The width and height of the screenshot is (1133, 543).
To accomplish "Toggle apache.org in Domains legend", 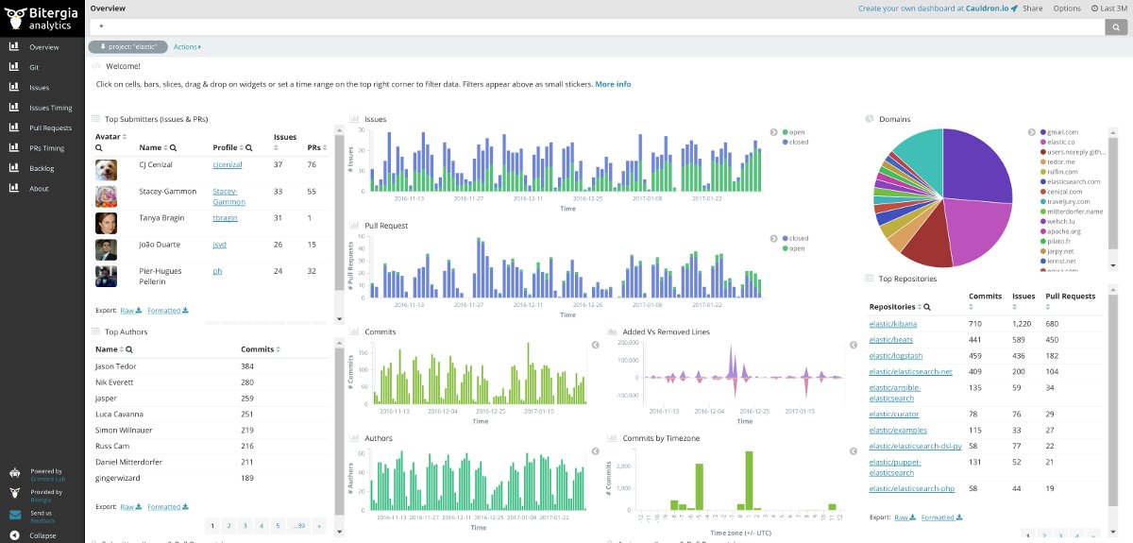I will pos(1060,231).
